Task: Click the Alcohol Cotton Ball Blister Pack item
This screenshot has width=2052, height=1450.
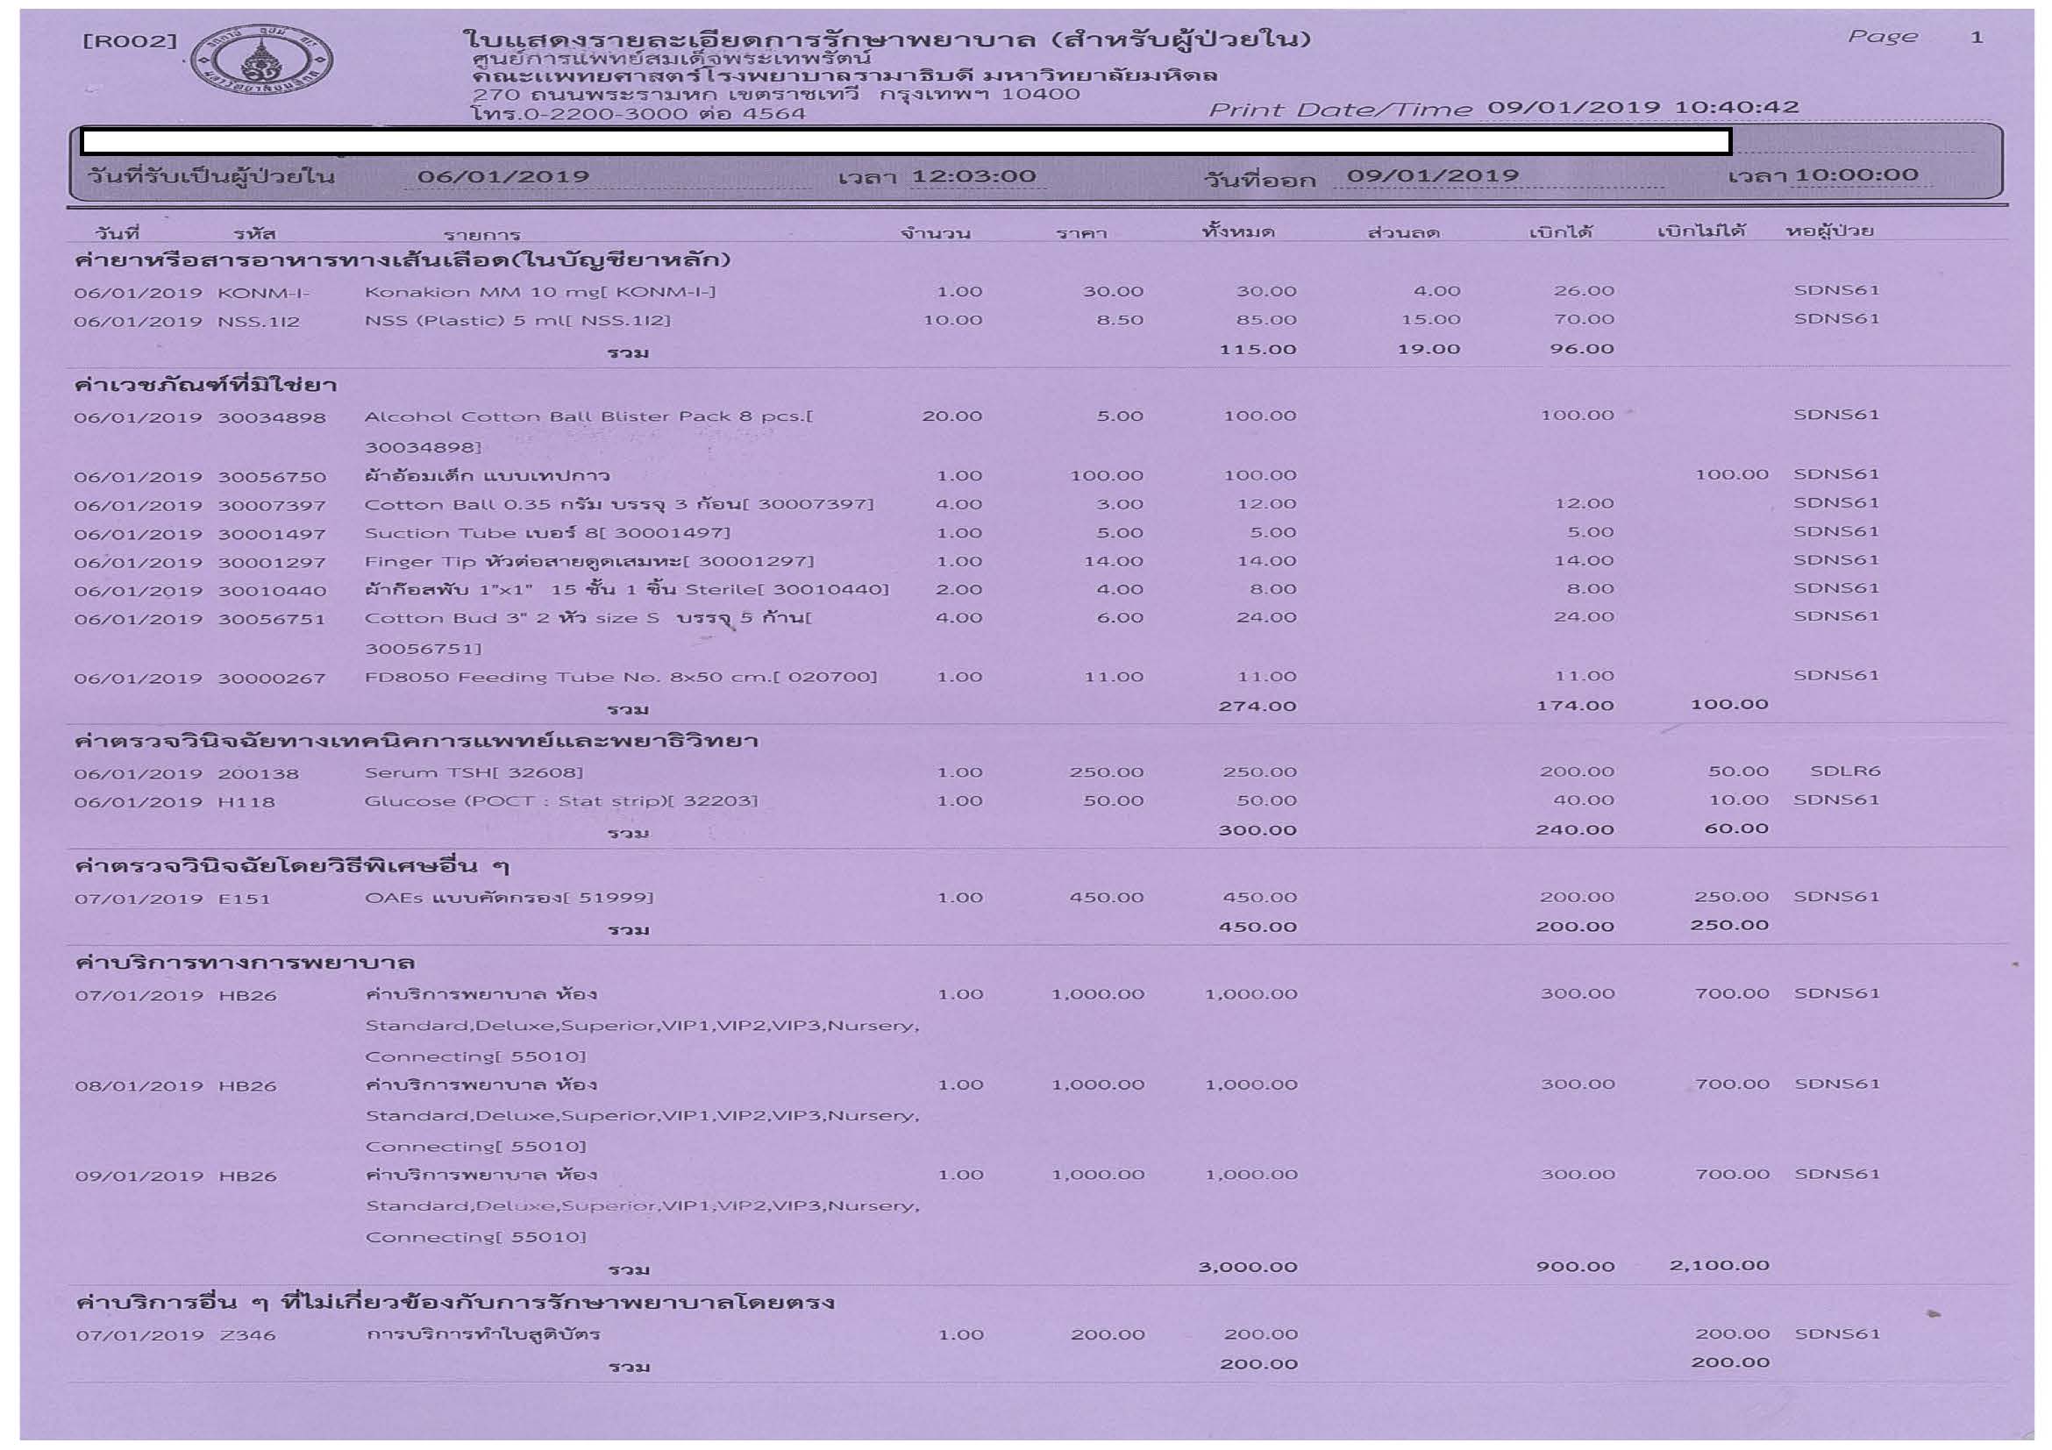Action: point(589,430)
